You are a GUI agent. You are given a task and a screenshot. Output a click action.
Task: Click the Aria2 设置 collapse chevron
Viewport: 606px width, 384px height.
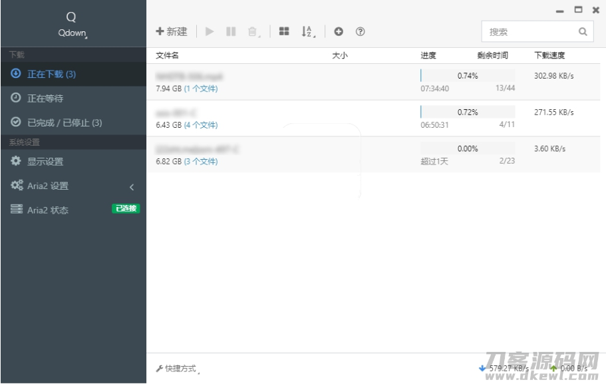132,187
